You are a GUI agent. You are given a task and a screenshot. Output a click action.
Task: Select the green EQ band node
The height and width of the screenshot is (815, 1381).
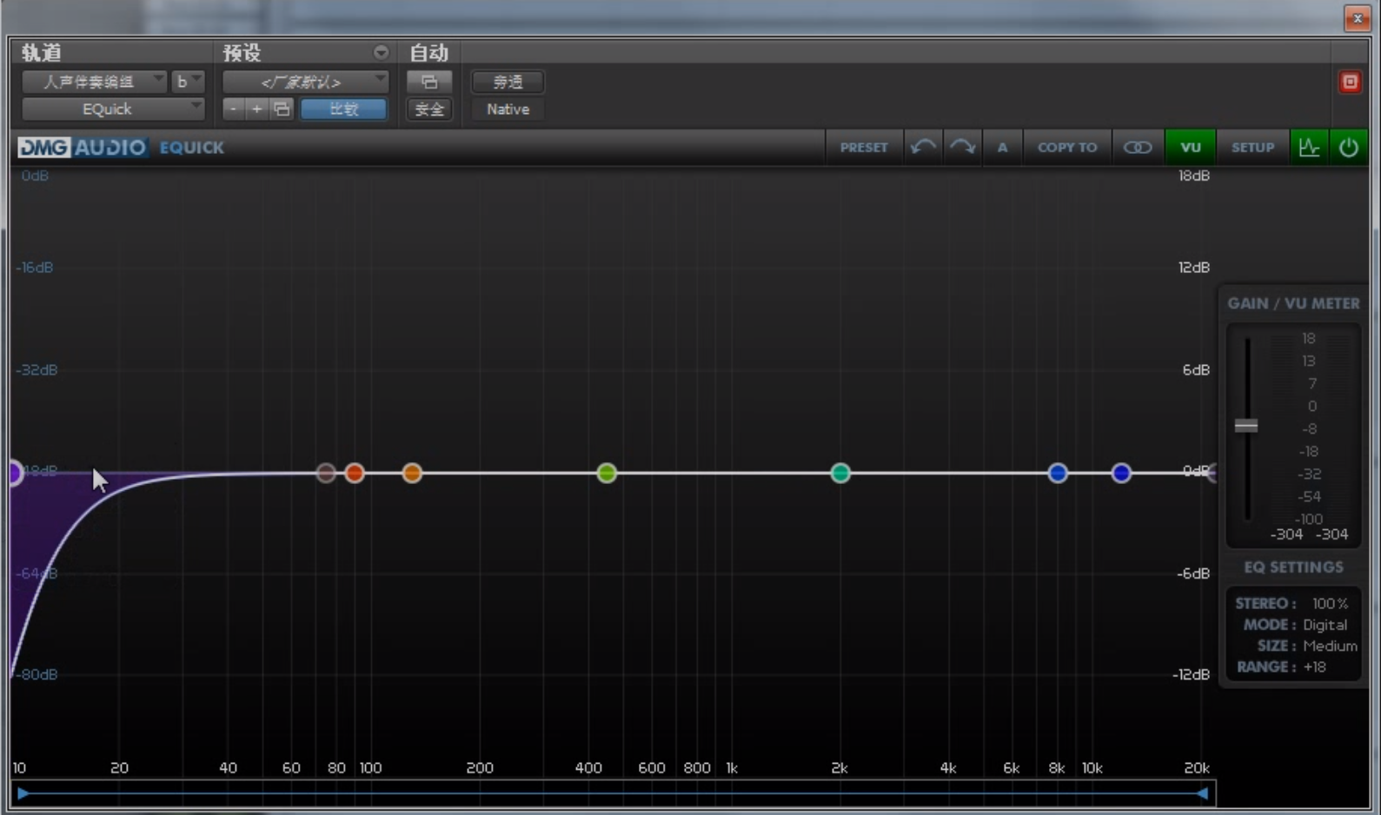coord(607,473)
